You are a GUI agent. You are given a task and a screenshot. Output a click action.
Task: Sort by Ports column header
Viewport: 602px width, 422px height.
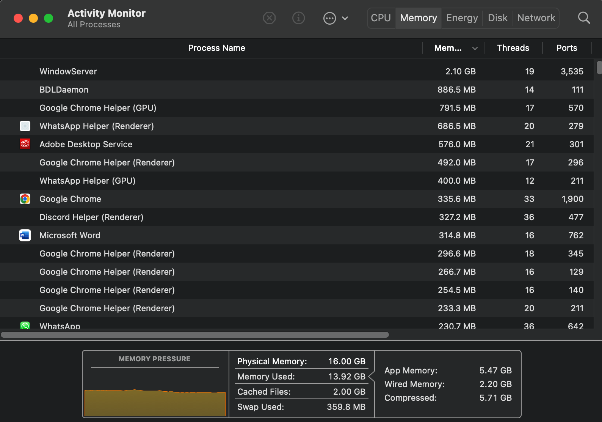[567, 48]
